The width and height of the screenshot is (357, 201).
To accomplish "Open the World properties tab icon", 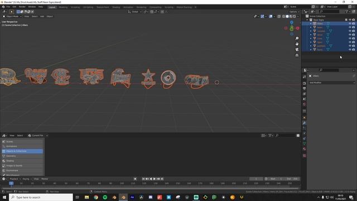I will click(x=305, y=104).
